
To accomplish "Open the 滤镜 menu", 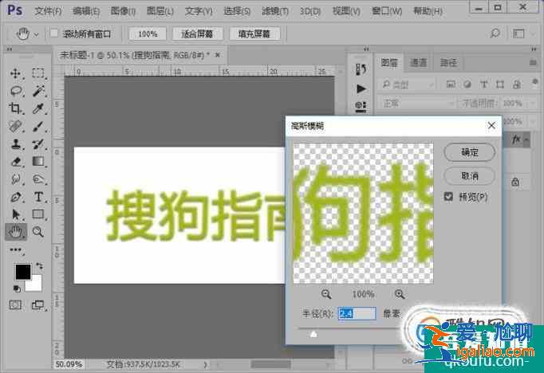I will tap(274, 11).
